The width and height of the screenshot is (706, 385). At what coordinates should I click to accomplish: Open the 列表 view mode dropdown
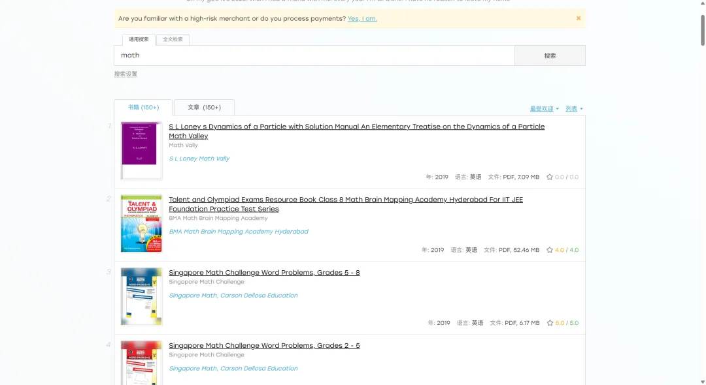click(x=574, y=109)
